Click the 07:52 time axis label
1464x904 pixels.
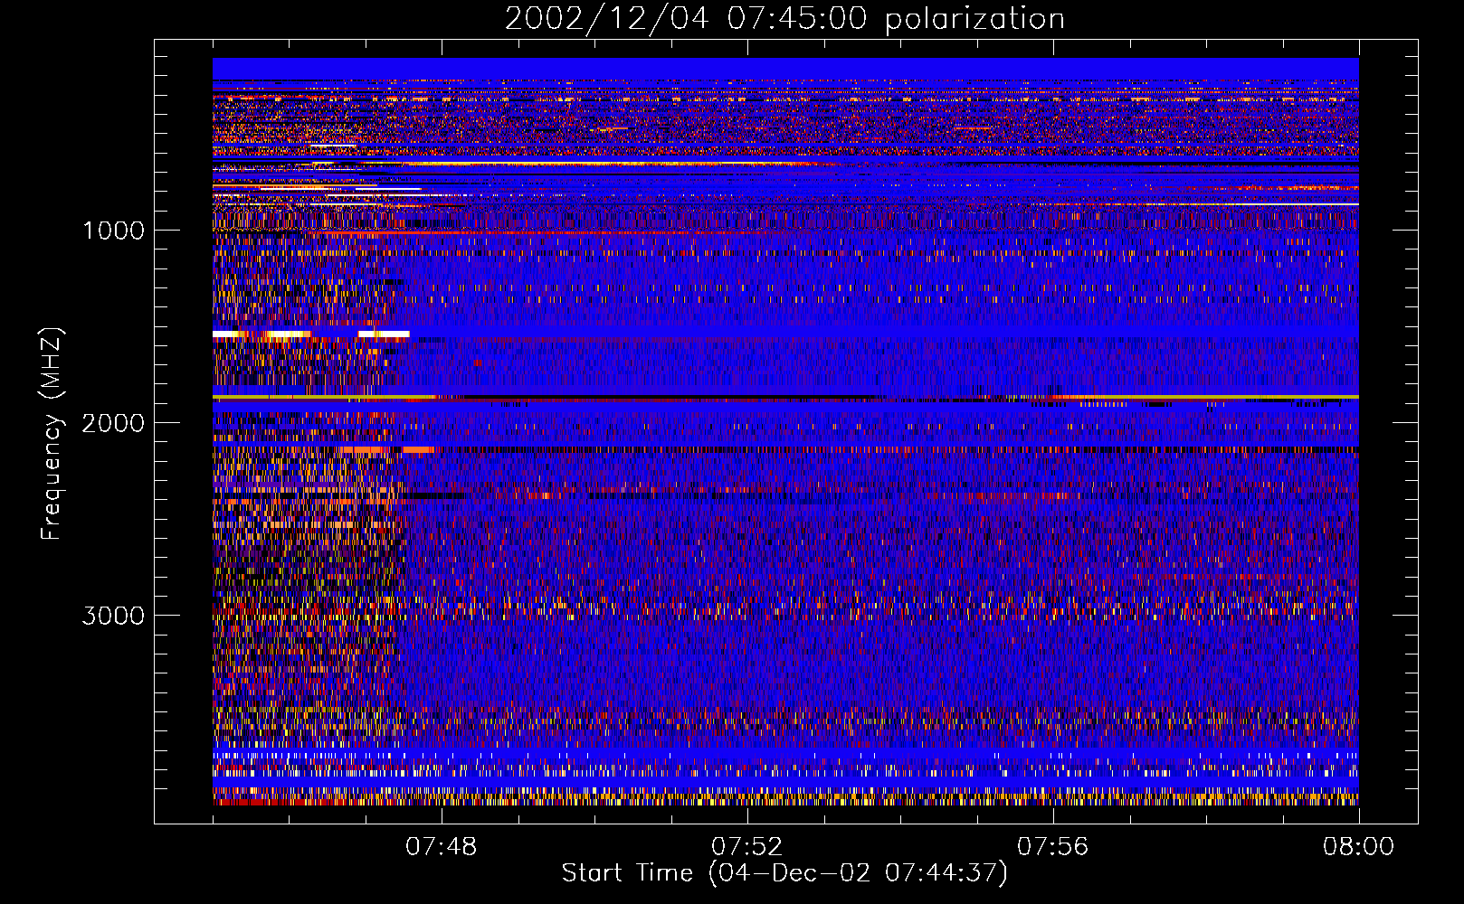[x=747, y=847]
